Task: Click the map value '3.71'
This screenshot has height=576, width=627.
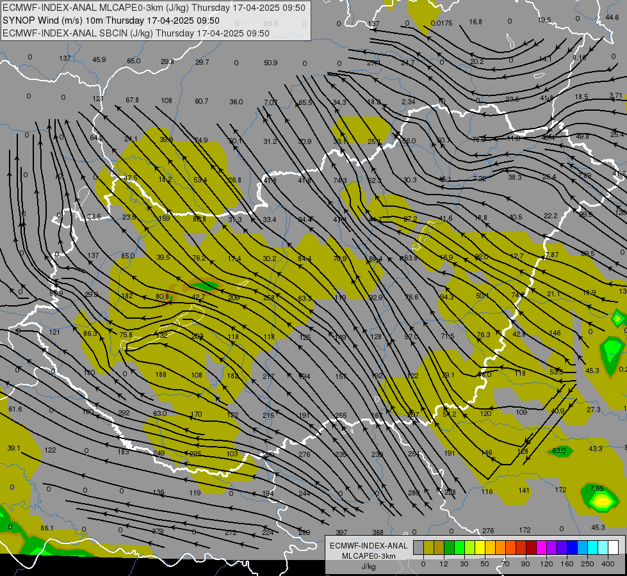Action: coord(616,95)
